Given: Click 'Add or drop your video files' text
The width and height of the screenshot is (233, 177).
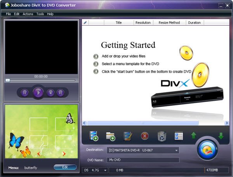Looking at the screenshot, I should [x=123, y=56].
